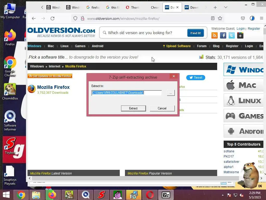266x200 pixels.
Task: Click the browser profile/account icon
Action: pyautogui.click(x=252, y=18)
